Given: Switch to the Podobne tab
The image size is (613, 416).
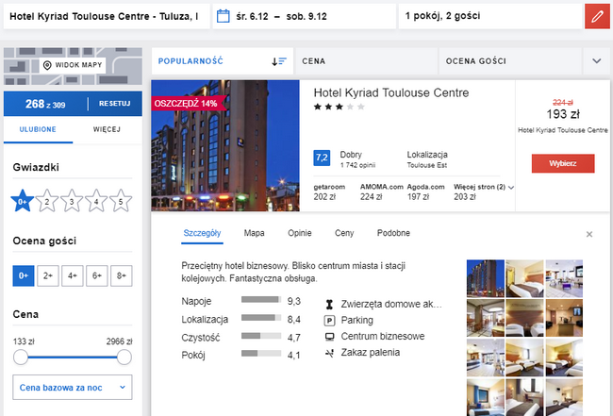Looking at the screenshot, I should coord(393,233).
